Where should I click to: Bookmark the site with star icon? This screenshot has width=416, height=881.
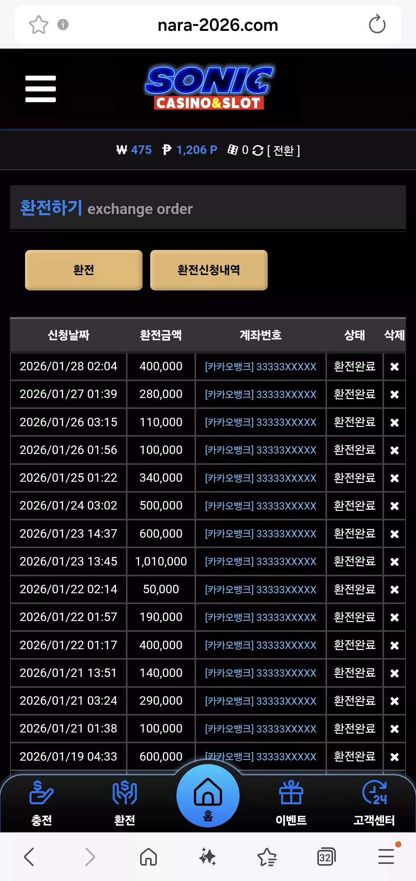(x=39, y=25)
